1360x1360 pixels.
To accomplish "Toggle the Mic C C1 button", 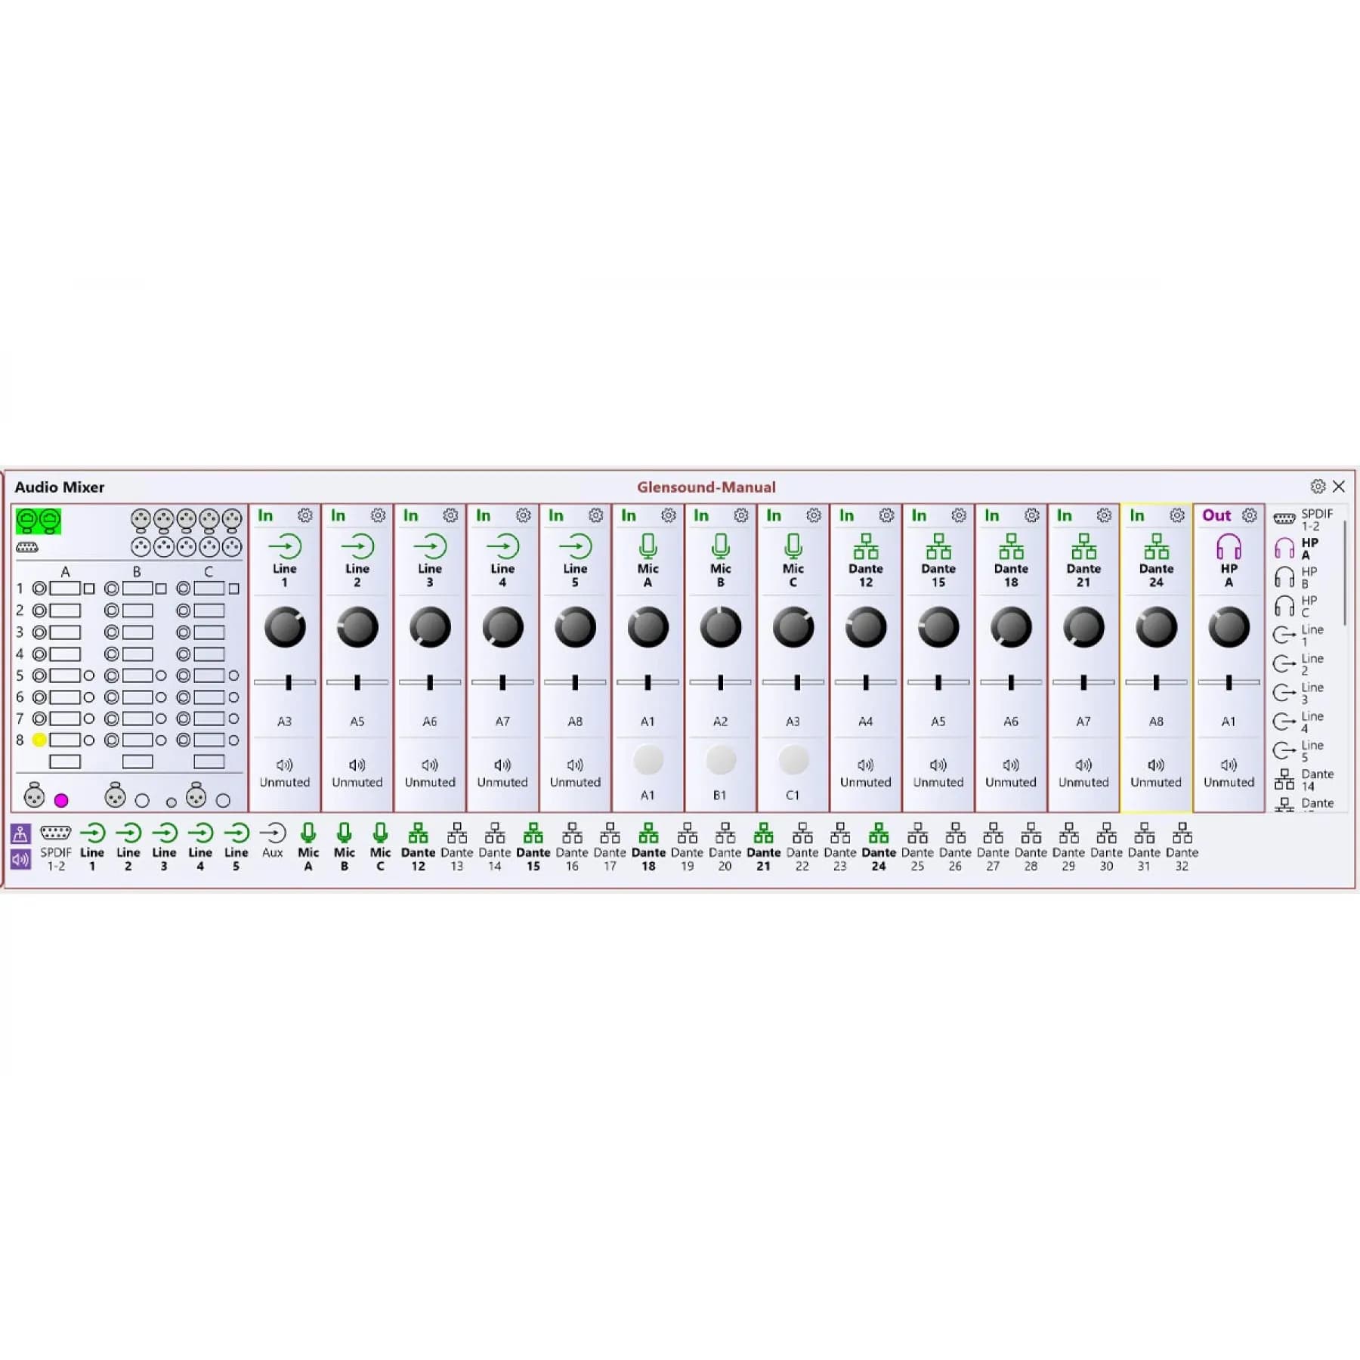I will (793, 760).
